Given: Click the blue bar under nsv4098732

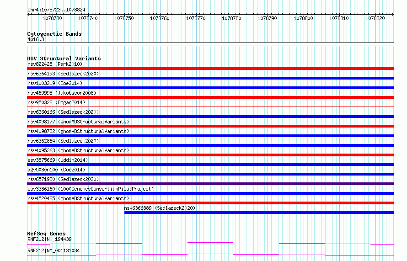Looking at the screenshot, I should coord(210,136).
